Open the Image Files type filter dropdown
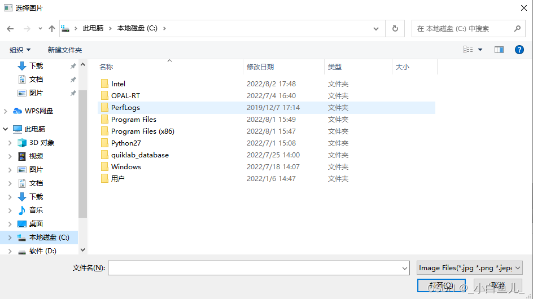533x299 pixels. (x=469, y=268)
